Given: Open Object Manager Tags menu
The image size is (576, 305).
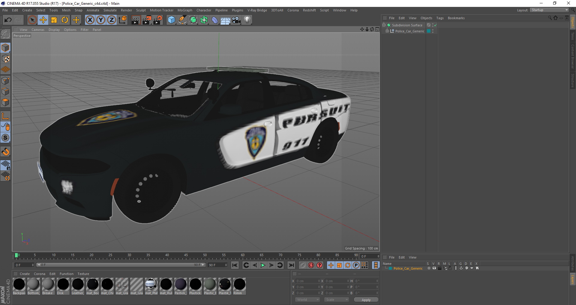Looking at the screenshot, I should click(440, 18).
